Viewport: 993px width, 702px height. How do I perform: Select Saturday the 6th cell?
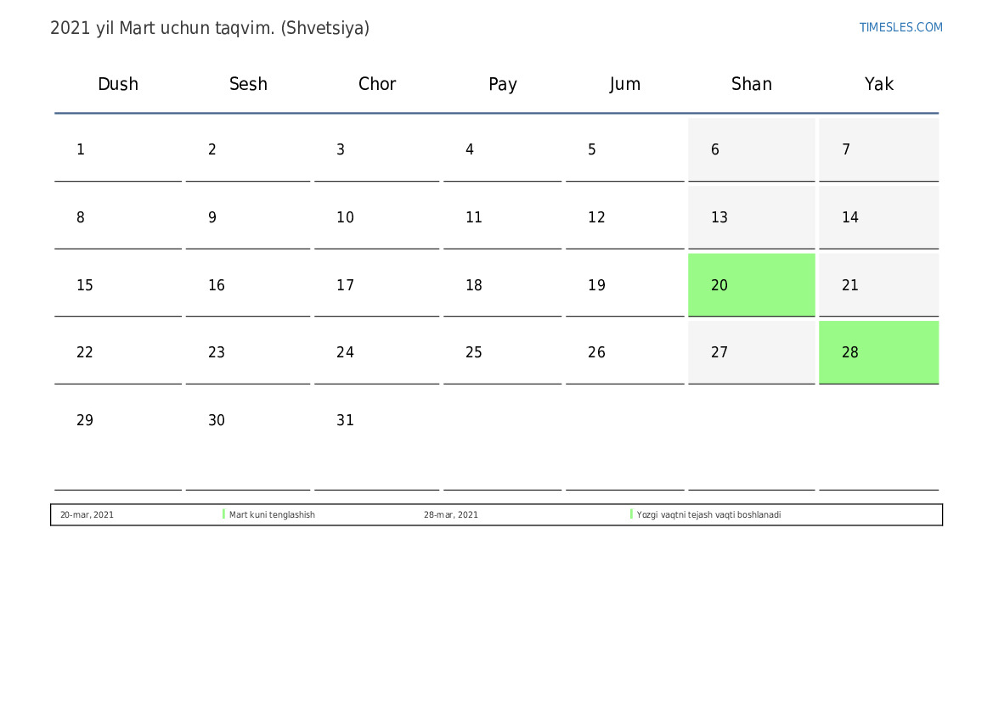click(x=751, y=150)
